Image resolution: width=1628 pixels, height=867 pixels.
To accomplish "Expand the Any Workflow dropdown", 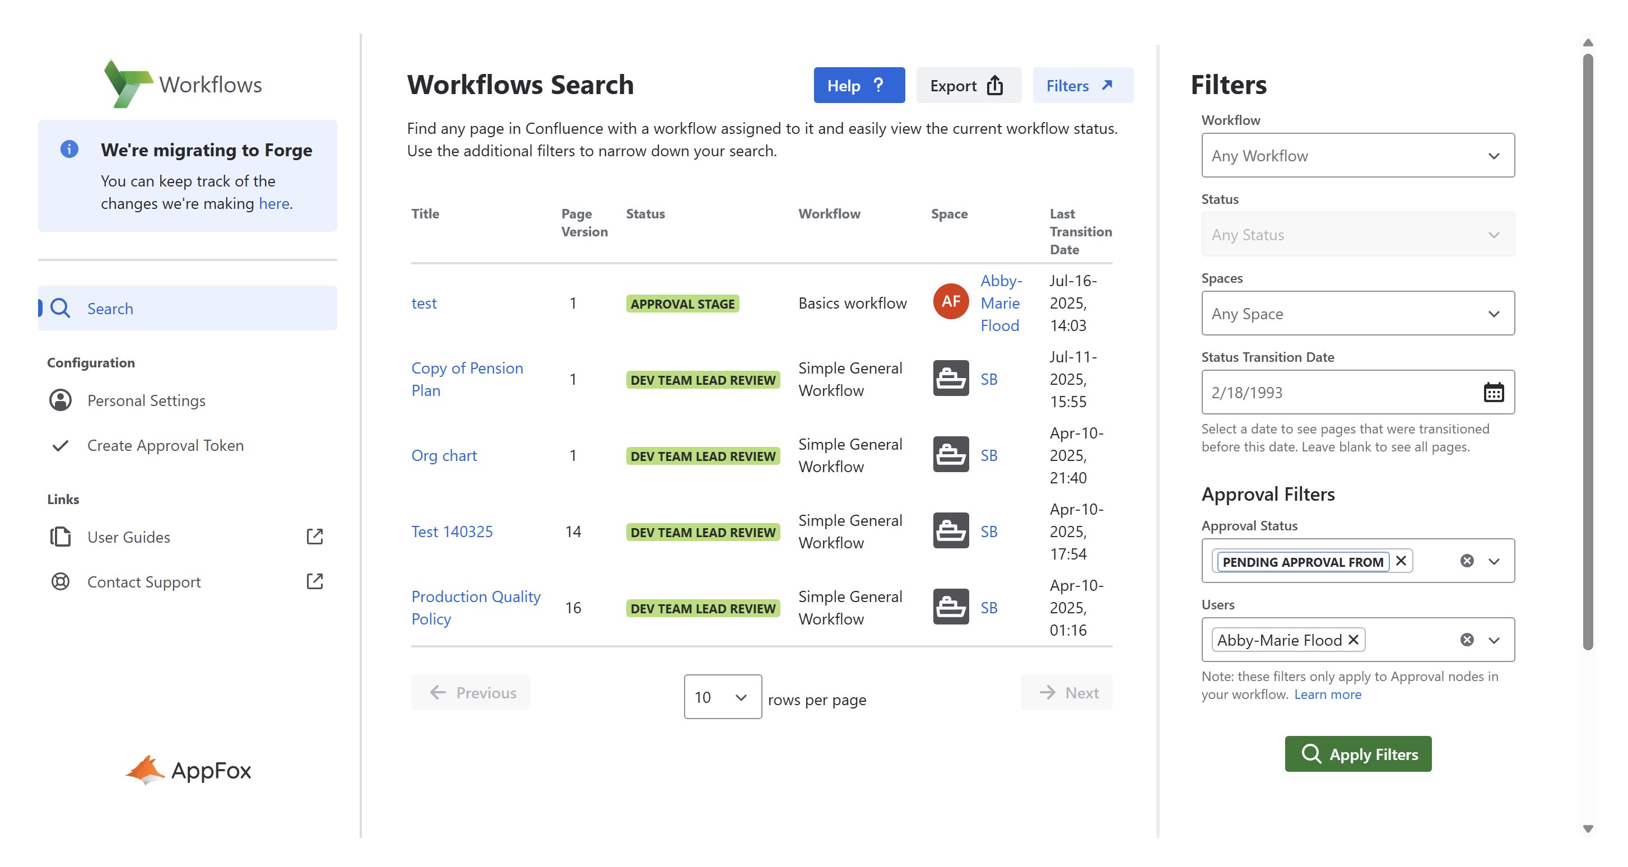I will point(1357,156).
